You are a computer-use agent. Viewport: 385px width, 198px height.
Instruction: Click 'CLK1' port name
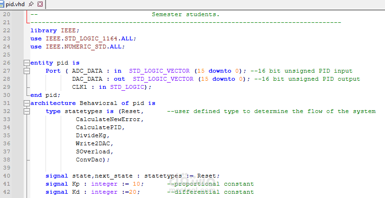click(x=80, y=87)
